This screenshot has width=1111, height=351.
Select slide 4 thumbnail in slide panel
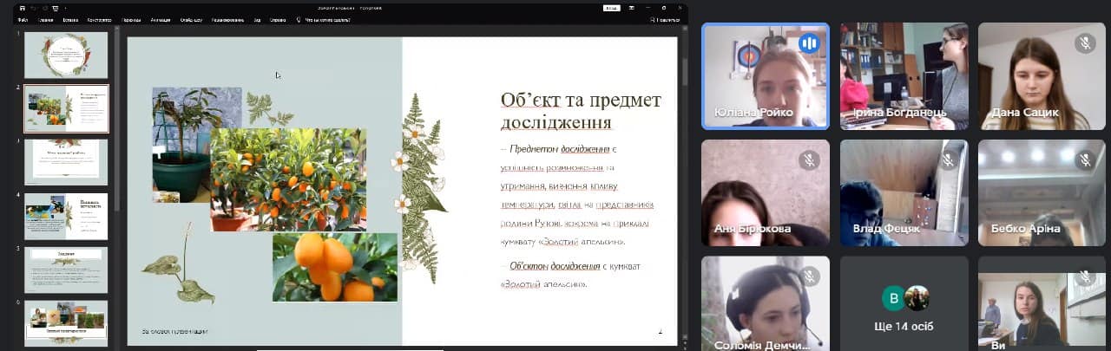pos(66,217)
